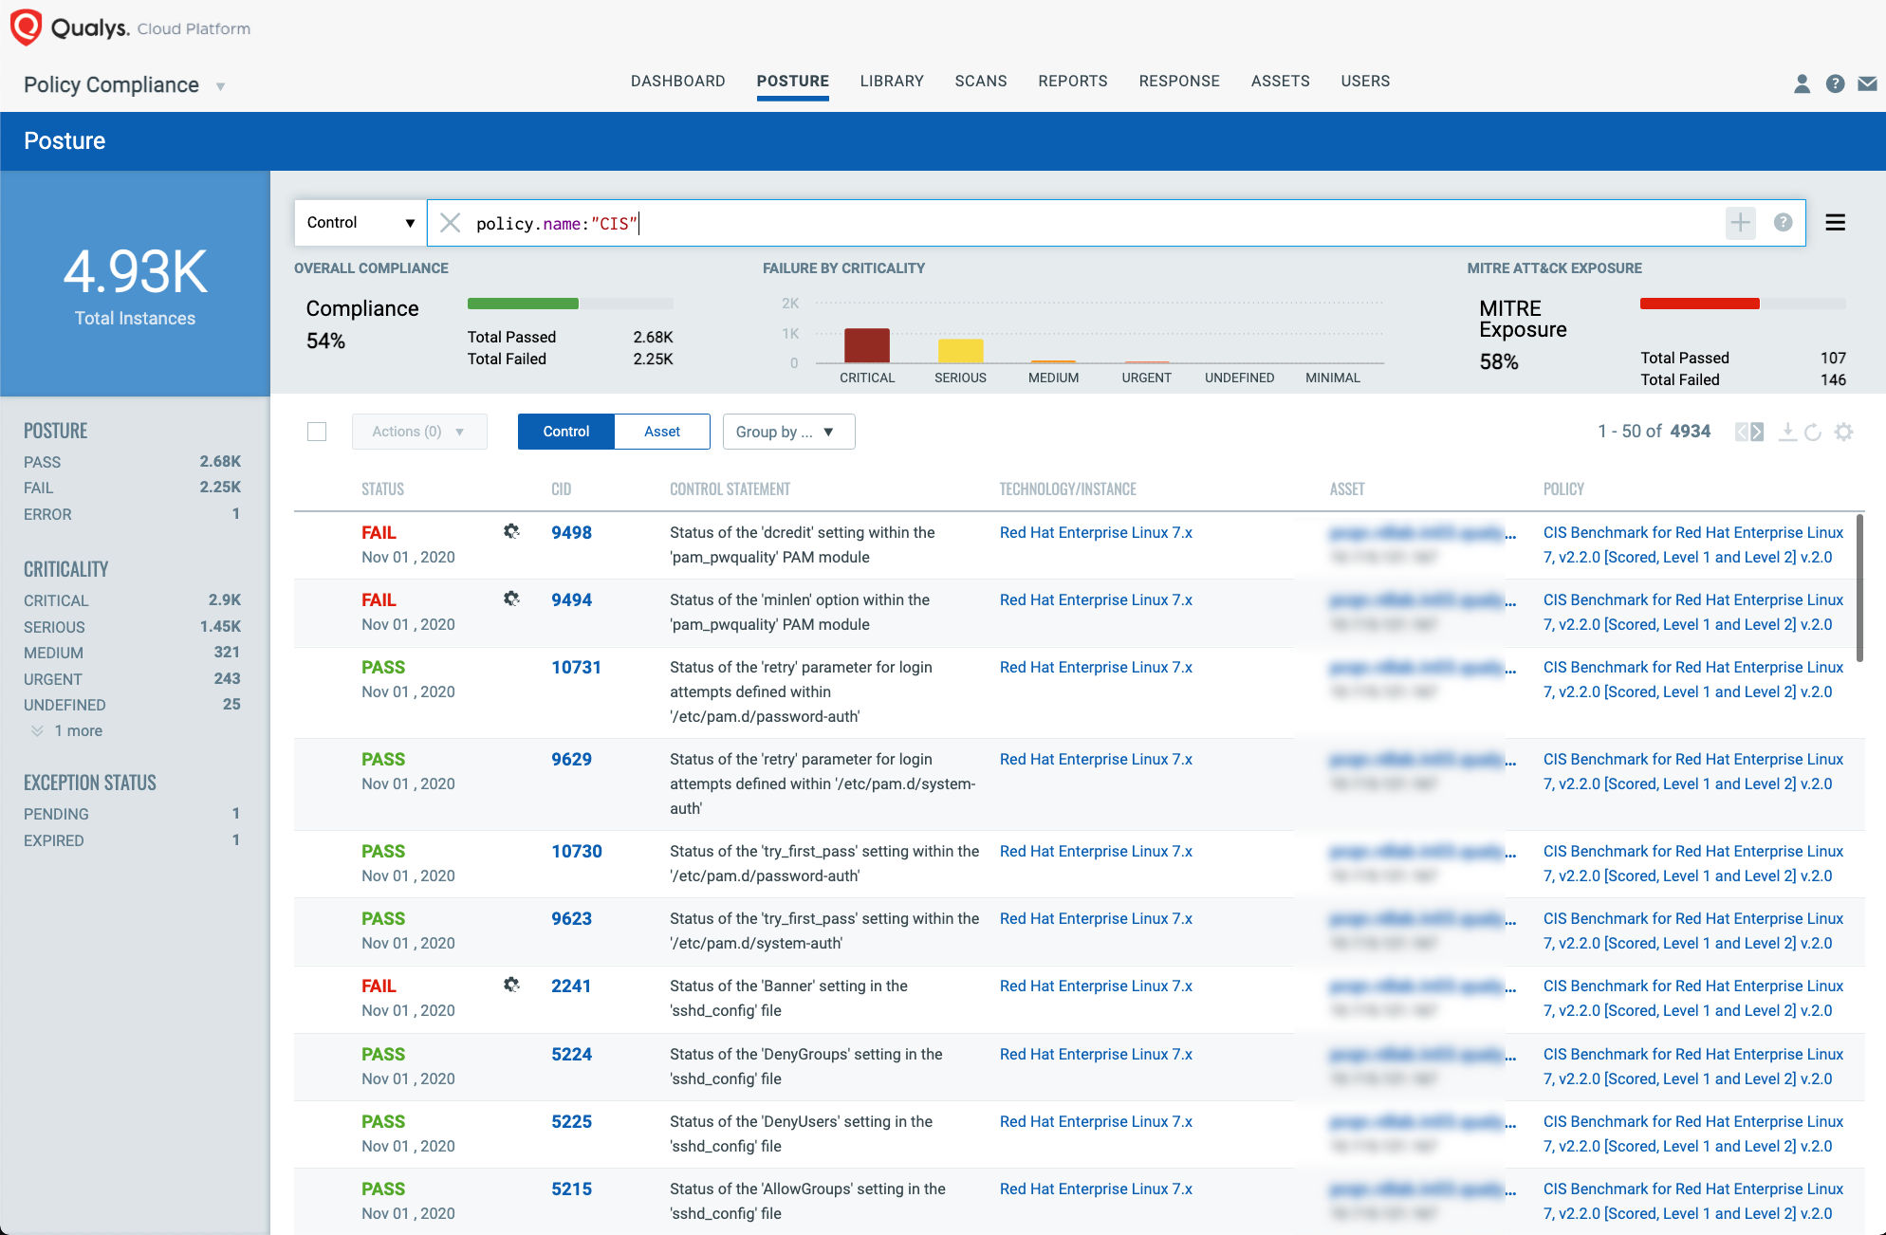Screen dimensions: 1886x1235
Task: Filter exception status by EXPIRED
Action: point(132,840)
